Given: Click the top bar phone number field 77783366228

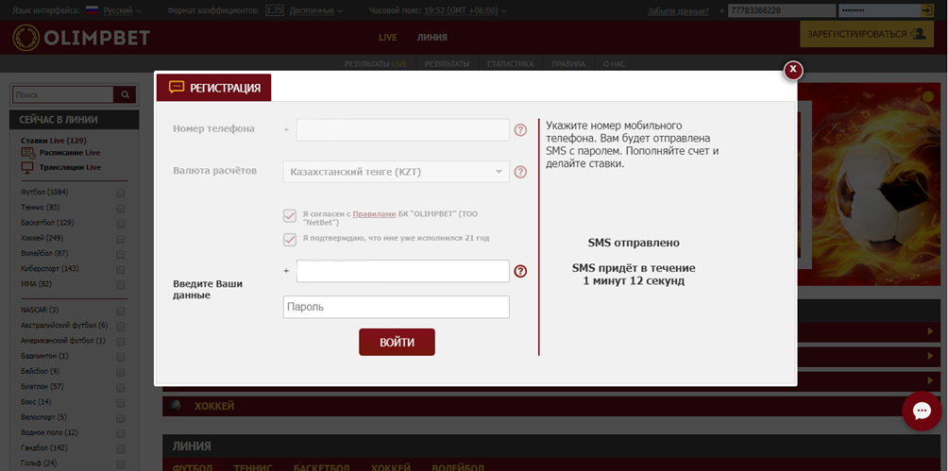Looking at the screenshot, I should [783, 10].
